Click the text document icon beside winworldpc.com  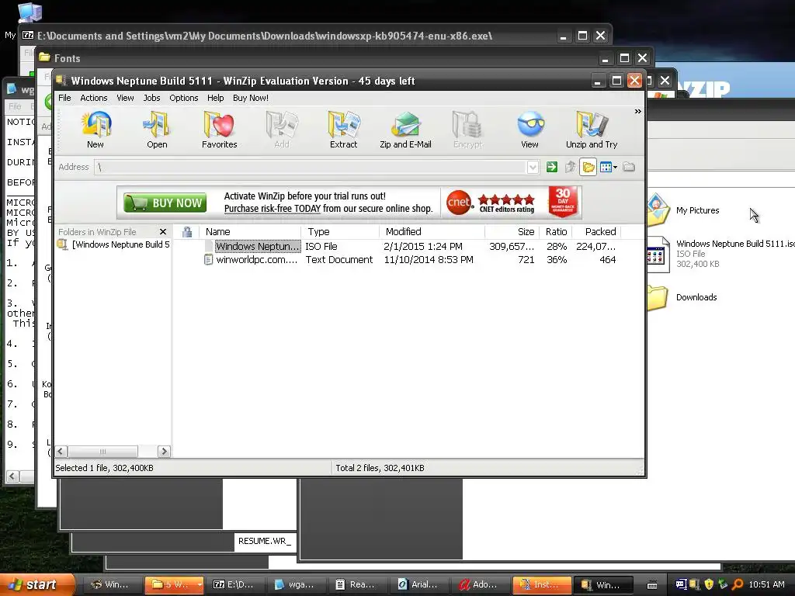pyautogui.click(x=208, y=259)
